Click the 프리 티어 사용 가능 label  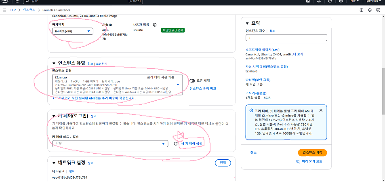[x=160, y=77]
